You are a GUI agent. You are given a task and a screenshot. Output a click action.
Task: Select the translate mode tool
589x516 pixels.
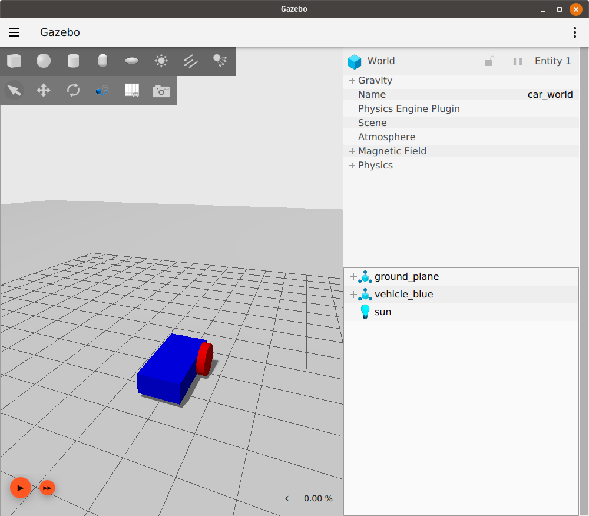tap(44, 90)
